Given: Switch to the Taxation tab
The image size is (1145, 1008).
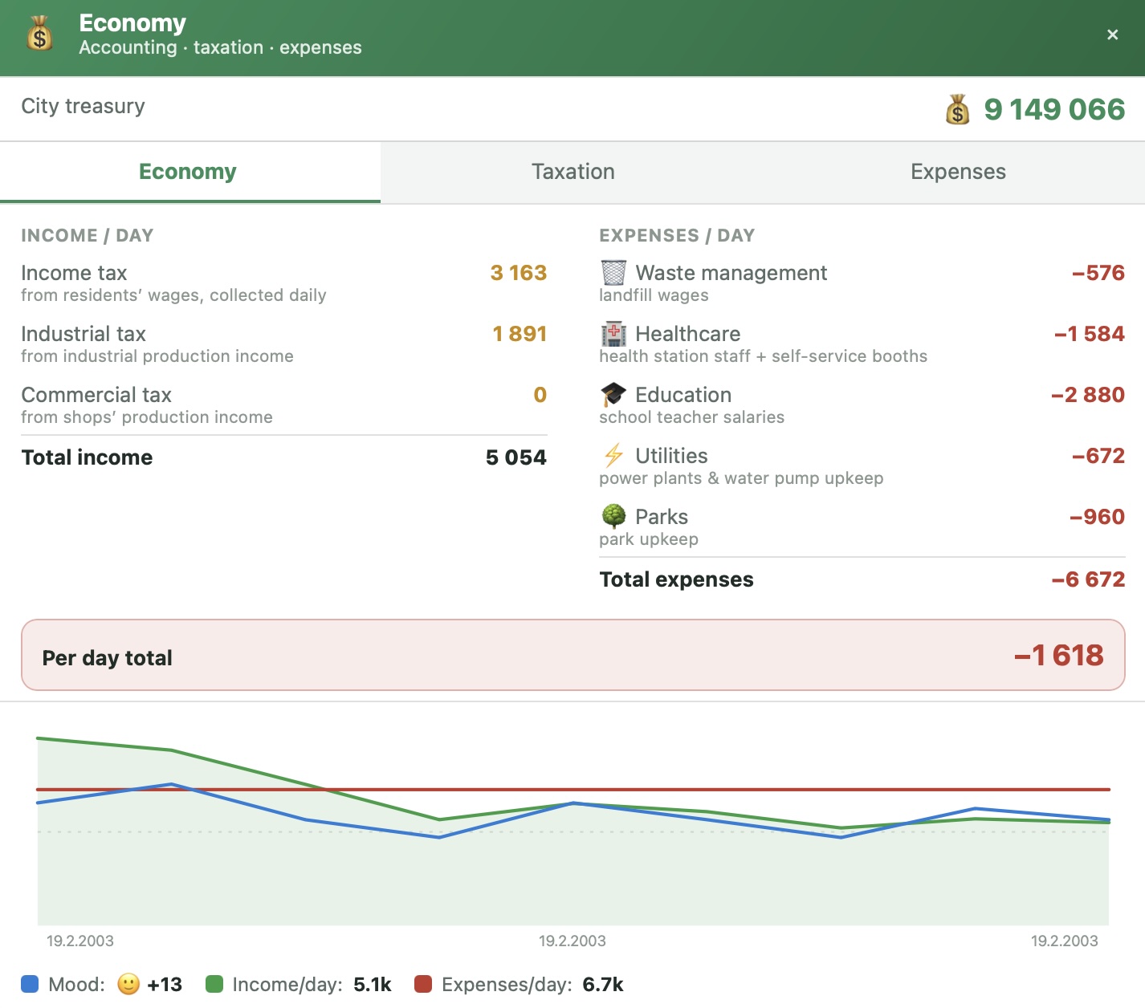Looking at the screenshot, I should point(572,172).
